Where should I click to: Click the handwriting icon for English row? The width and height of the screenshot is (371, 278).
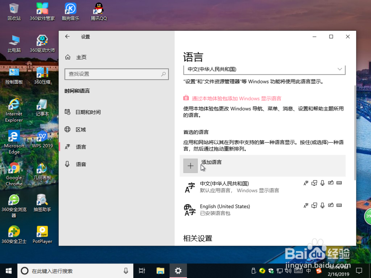pos(331,205)
